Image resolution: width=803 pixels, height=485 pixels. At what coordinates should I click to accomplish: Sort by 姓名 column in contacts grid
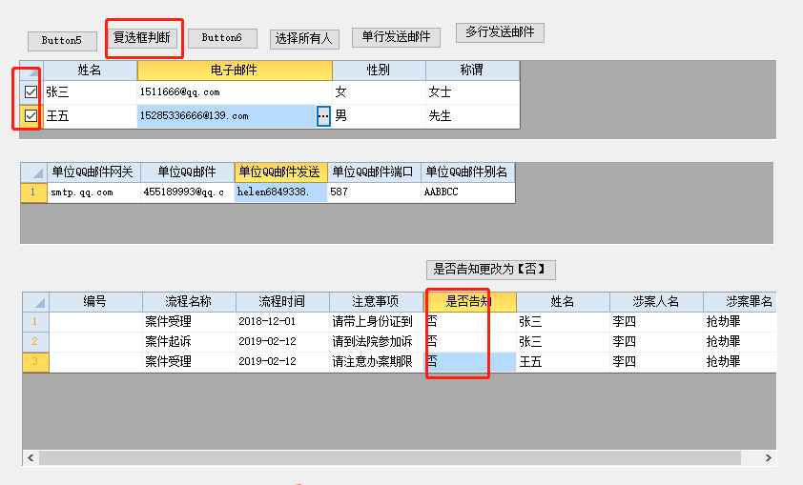[x=91, y=71]
